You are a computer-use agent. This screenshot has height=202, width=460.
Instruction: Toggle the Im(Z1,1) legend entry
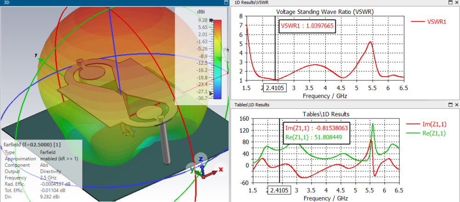pos(426,124)
